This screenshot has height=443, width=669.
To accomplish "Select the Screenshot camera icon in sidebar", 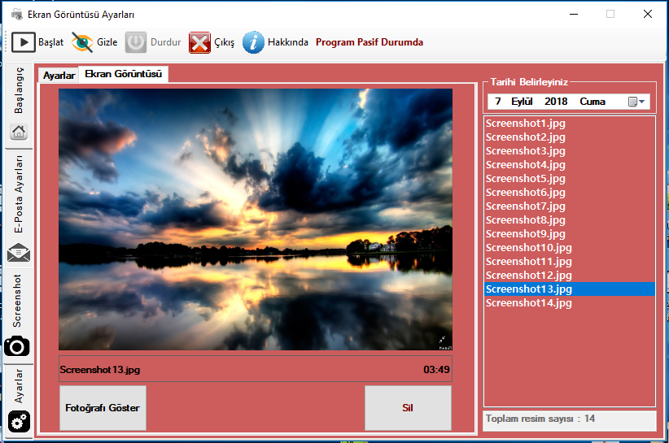I will 17,347.
